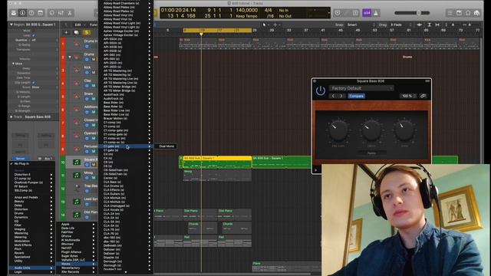The height and width of the screenshot is (276, 491).
Task: Mute the Clap track
Action: [x=94, y=85]
